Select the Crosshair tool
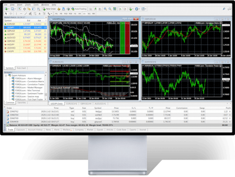 pyautogui.click(x=11, y=13)
